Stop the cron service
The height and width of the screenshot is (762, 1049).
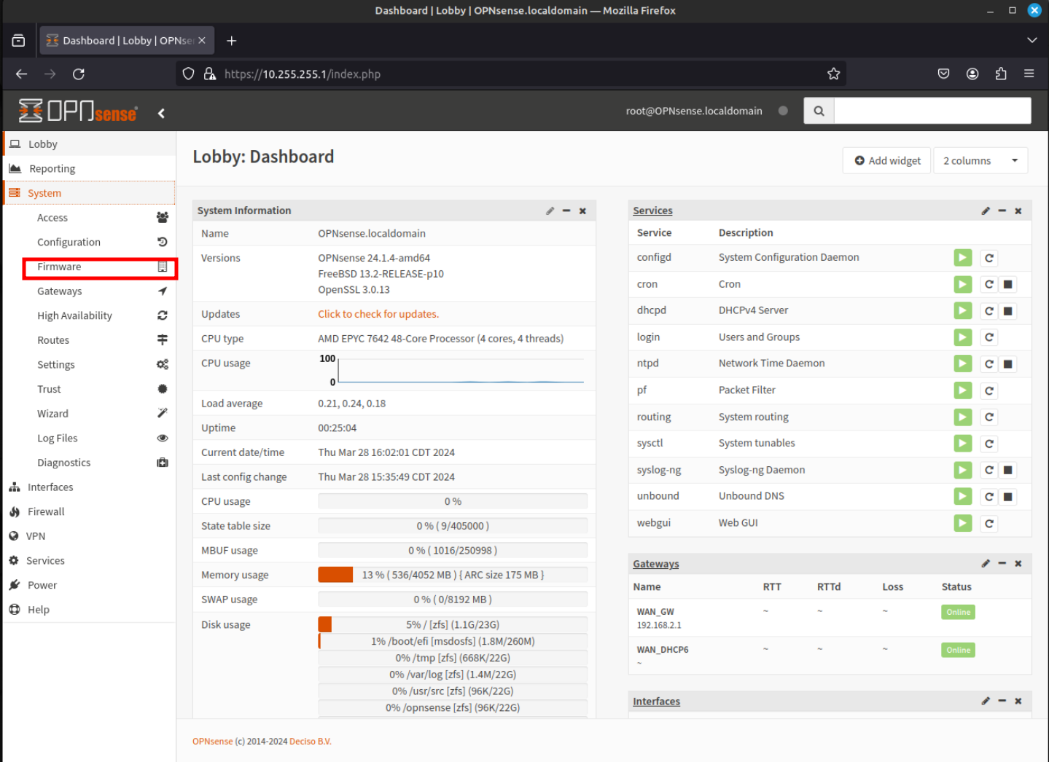coord(1008,284)
